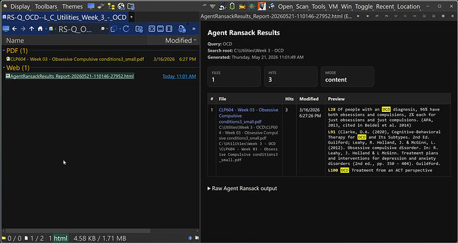Click the html filter badge in status bar
This screenshot has width=458, height=243.
coord(61,238)
